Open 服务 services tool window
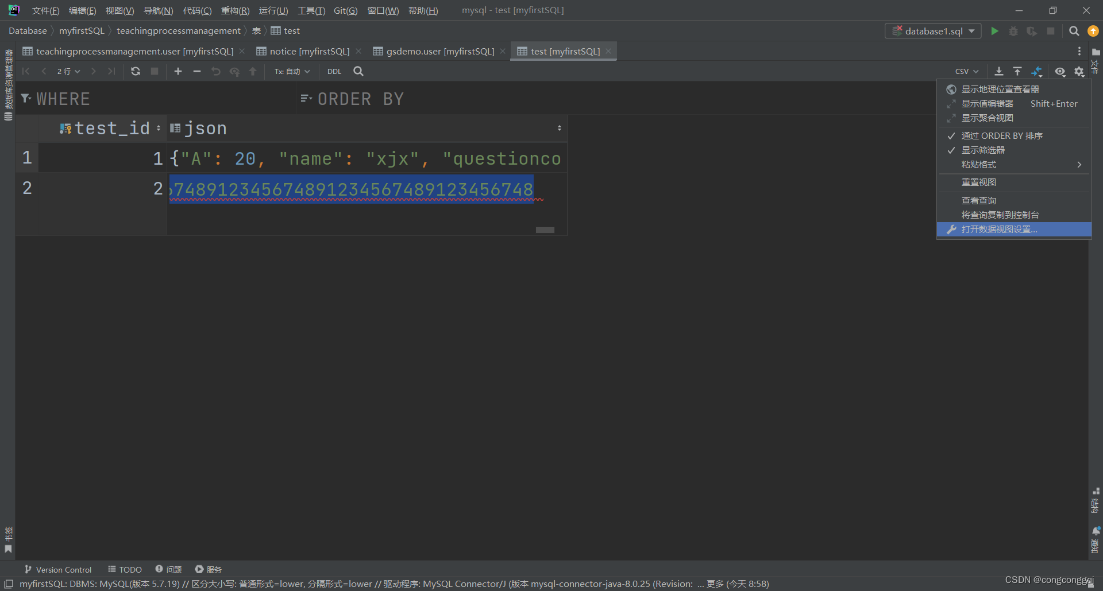The width and height of the screenshot is (1103, 591). pos(208,569)
